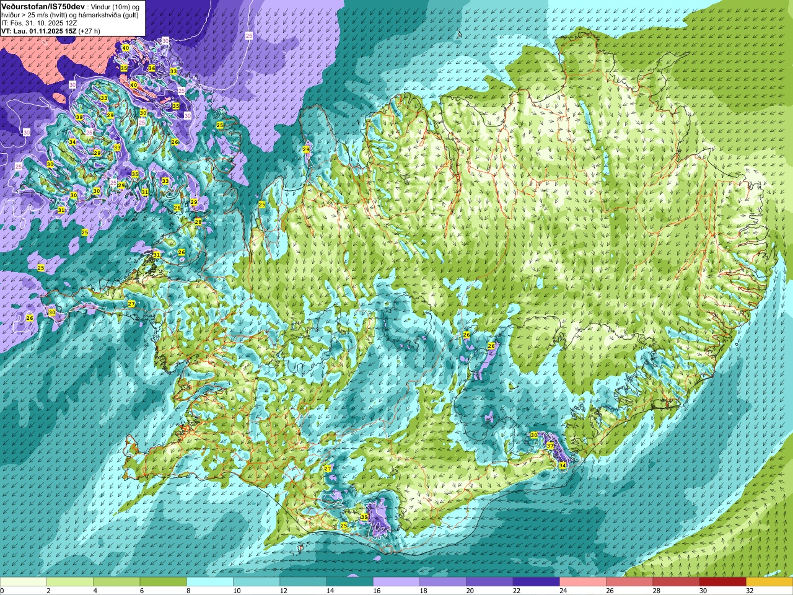Select the yellow legend swatch above 32 m/s
Image resolution: width=793 pixels, height=595 pixels.
point(769,581)
